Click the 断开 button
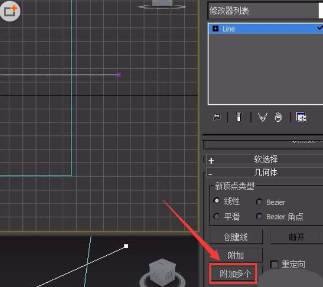The height and width of the screenshot is (287, 323). (x=296, y=237)
